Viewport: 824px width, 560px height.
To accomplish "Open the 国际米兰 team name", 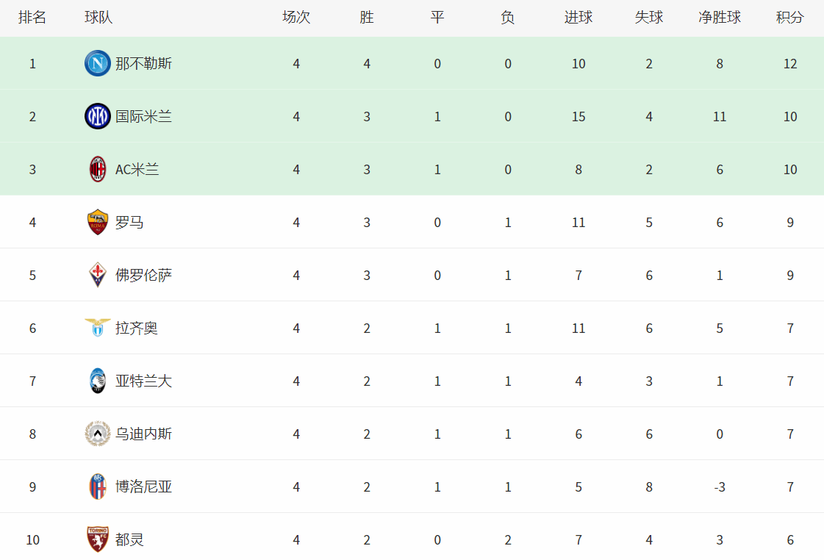I will tap(143, 117).
